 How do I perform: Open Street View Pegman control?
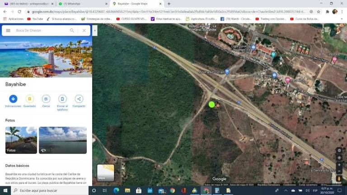339,179
